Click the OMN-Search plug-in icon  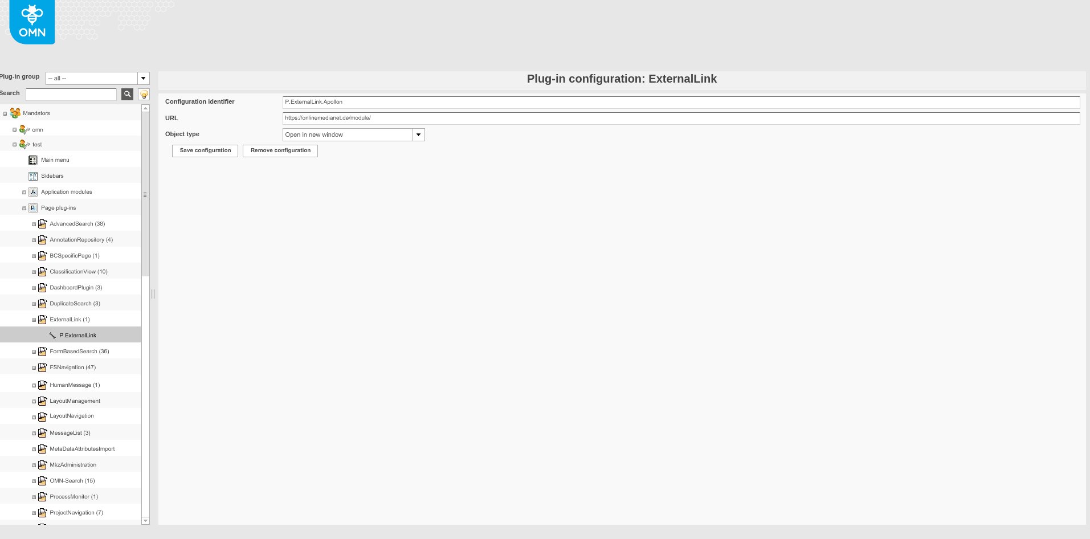[x=42, y=481]
